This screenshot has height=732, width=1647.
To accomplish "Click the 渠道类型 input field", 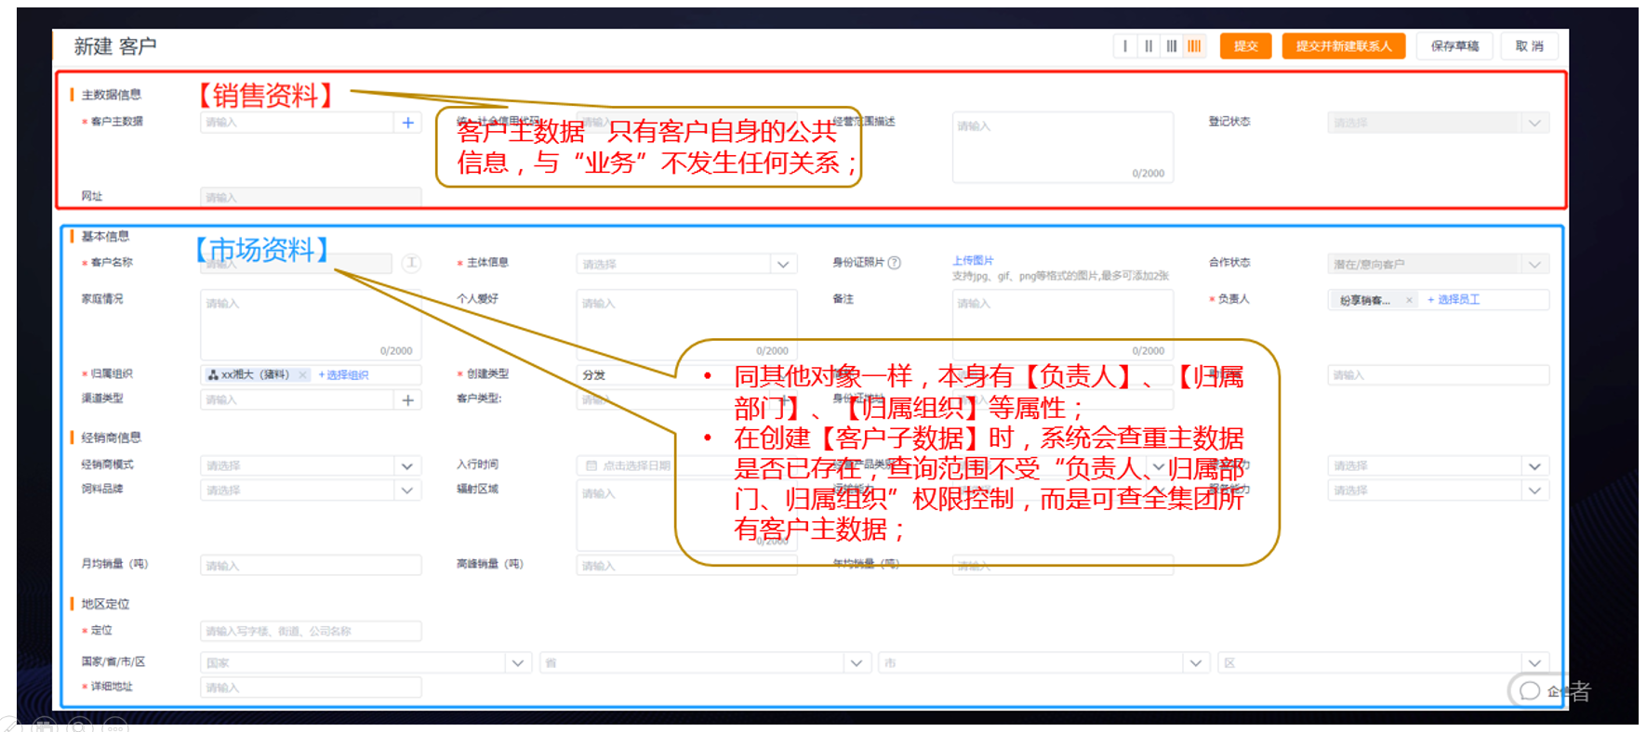I will pyautogui.click(x=297, y=399).
